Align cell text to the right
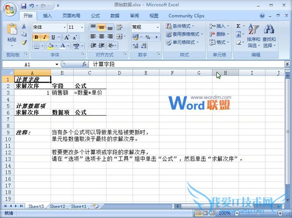This screenshot has width=292, height=218. pos(110,36)
